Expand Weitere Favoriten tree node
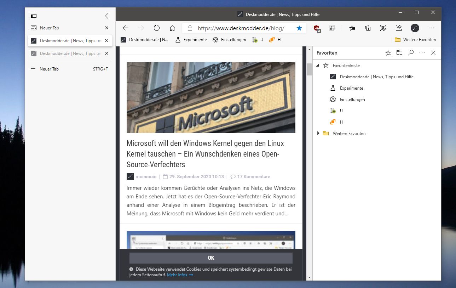The image size is (456, 288). [x=318, y=134]
